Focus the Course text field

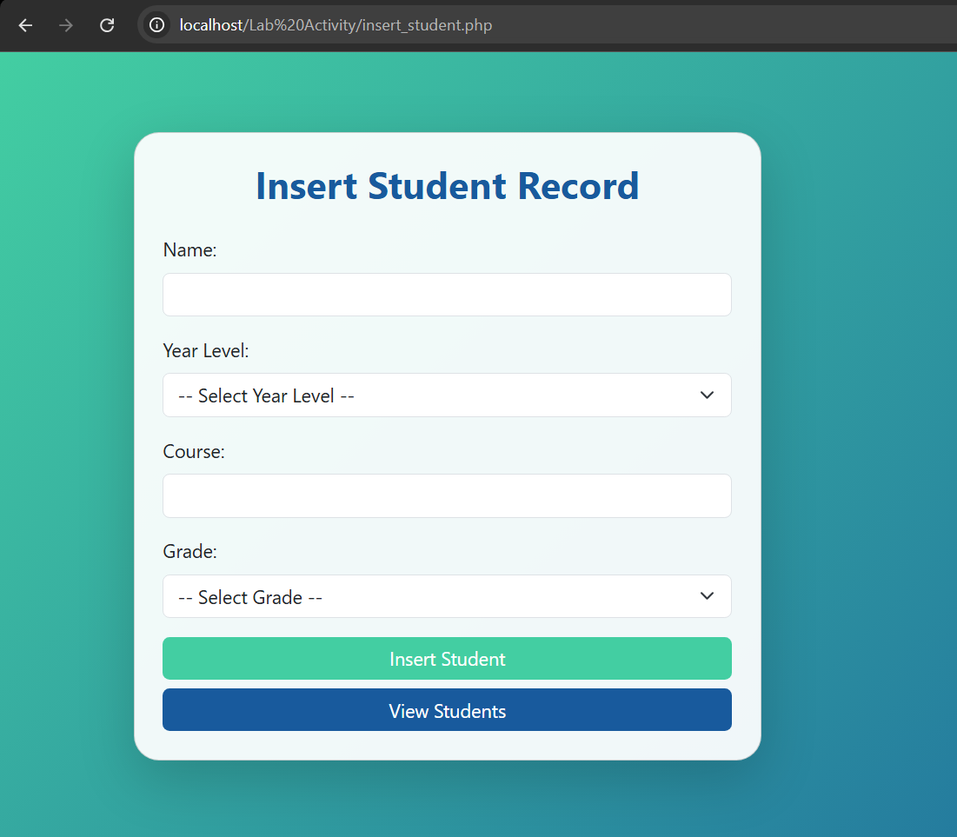point(447,495)
